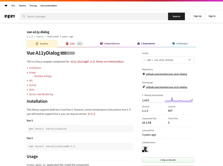
Task: Click the Public label under package name
Action: pos(40,37)
